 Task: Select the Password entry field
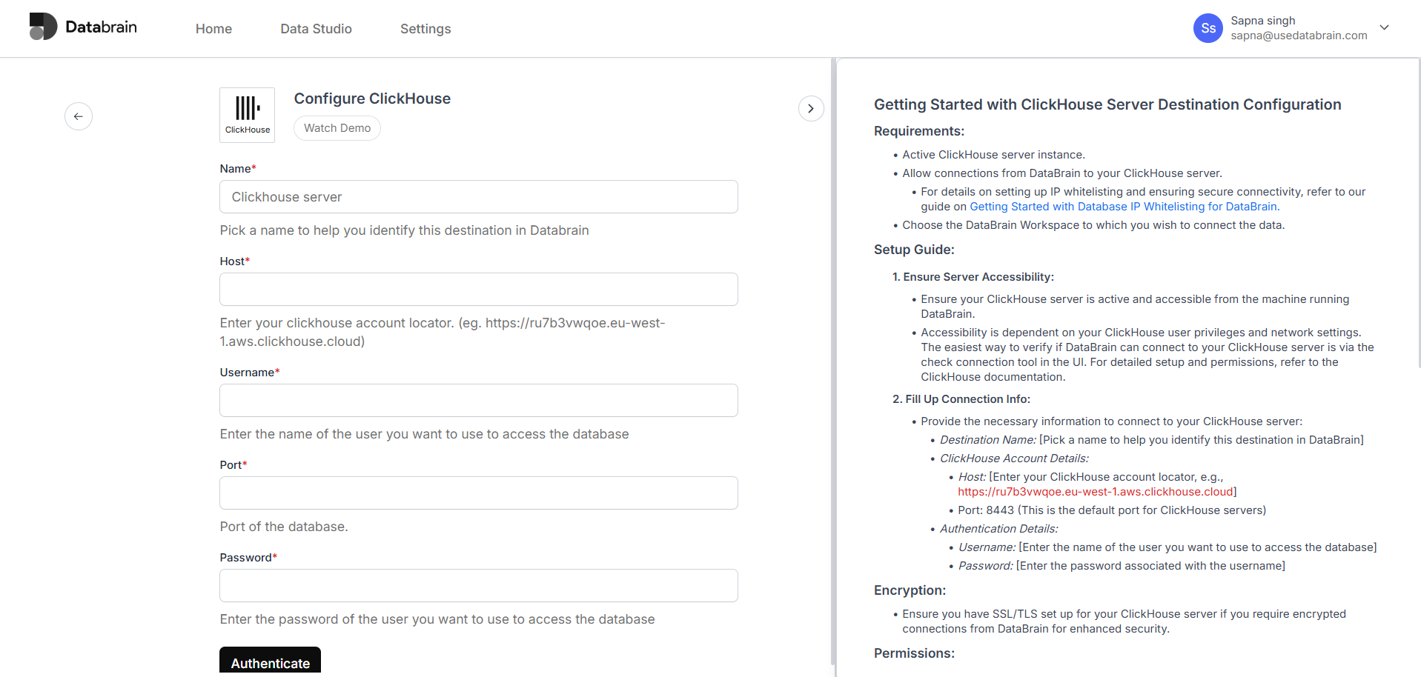pyautogui.click(x=478, y=585)
